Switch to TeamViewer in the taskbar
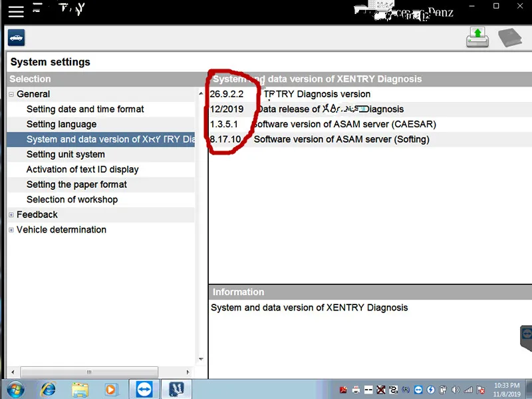 144,390
